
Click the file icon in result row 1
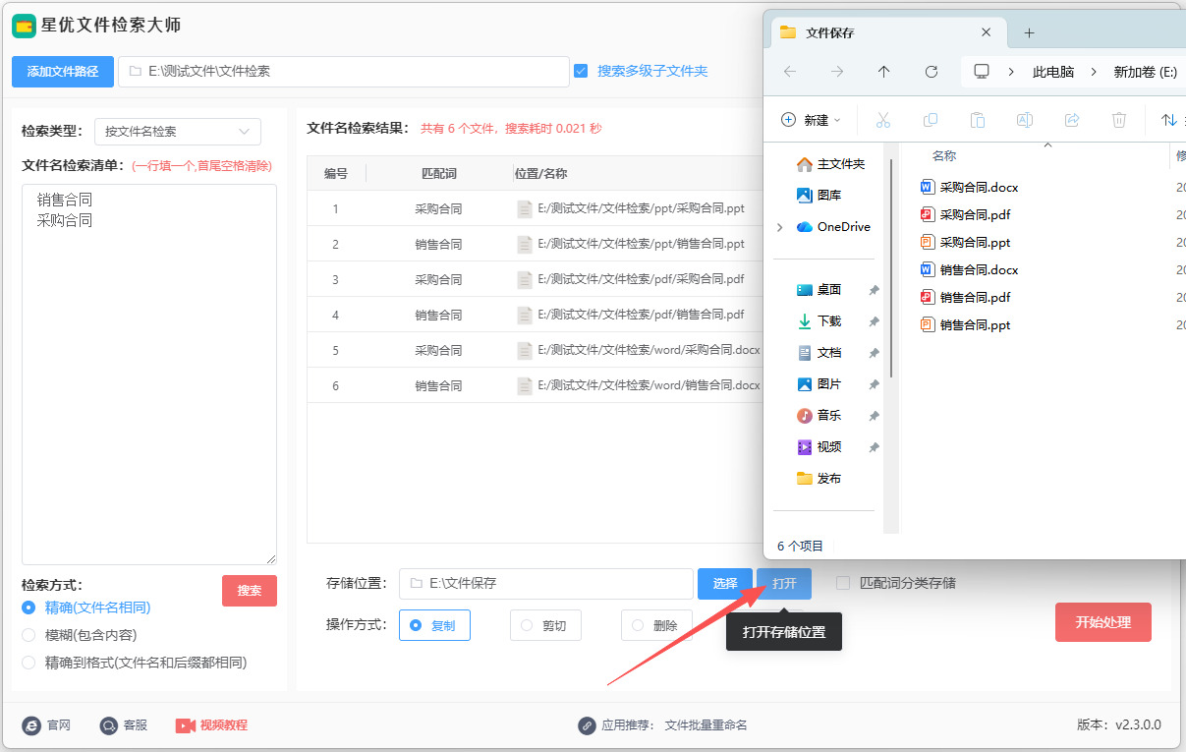pyautogui.click(x=525, y=208)
